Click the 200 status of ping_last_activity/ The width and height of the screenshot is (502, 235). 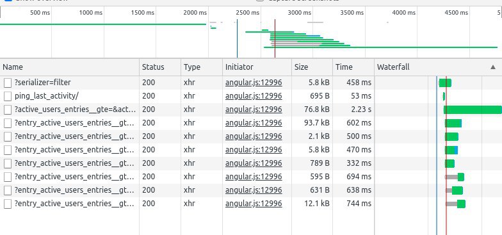coord(149,96)
